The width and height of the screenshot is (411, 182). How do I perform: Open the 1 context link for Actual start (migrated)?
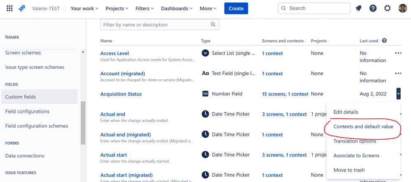pyautogui.click(x=272, y=175)
